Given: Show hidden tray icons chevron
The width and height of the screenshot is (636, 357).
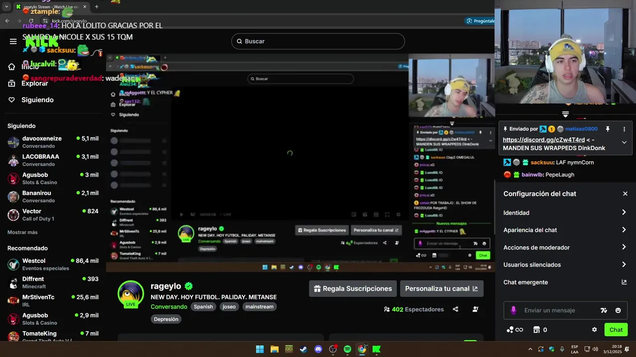Looking at the screenshot, I should 530,349.
